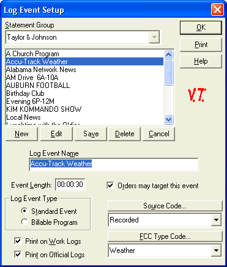Click the Edit button
227x267 pixels.
(56, 134)
